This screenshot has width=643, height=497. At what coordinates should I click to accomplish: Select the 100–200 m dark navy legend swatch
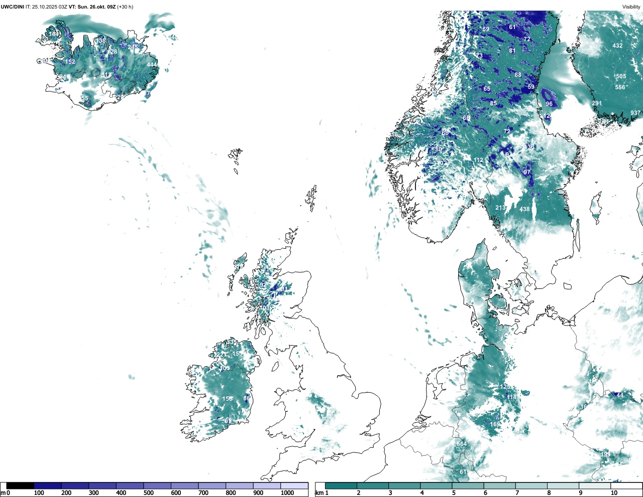48,485
